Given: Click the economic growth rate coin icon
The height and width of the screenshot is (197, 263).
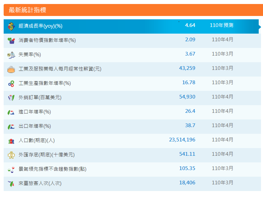Looking at the screenshot, I should [x=11, y=26].
